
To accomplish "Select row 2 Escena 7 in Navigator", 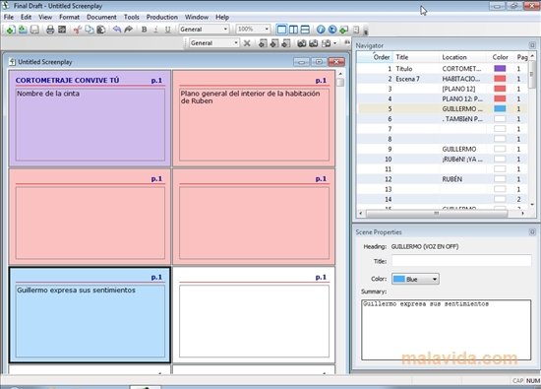I will pyautogui.click(x=443, y=79).
